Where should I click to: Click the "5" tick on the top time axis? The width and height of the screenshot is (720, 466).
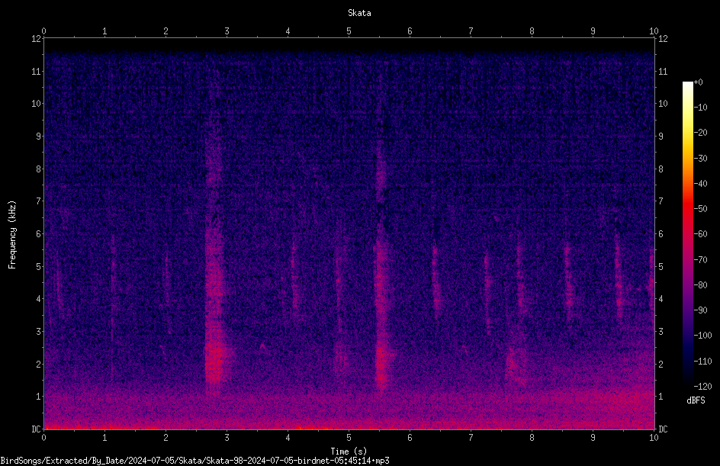click(349, 31)
